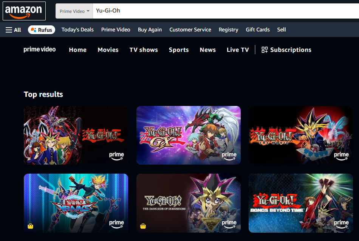Click the Prime Video logo
Image resolution: width=359 pixels, height=241 pixels.
click(x=39, y=50)
